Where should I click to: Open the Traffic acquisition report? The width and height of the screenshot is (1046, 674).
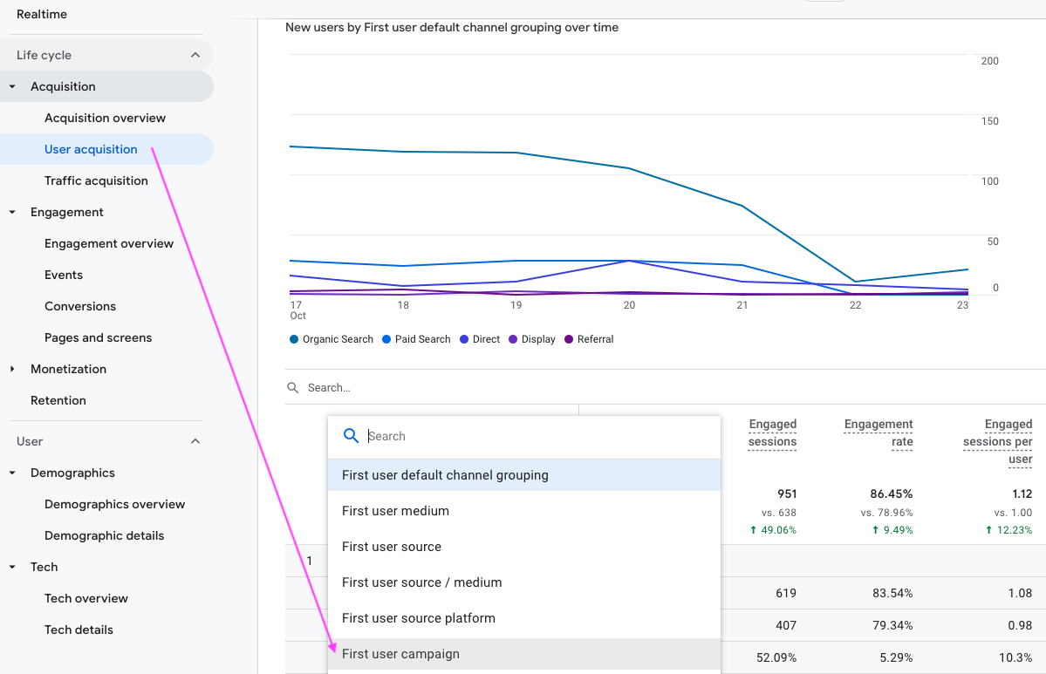point(96,180)
